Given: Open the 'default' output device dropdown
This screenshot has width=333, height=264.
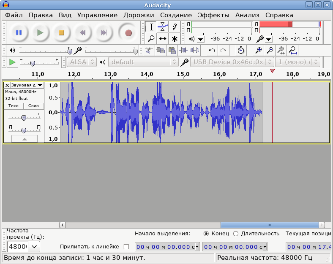Looking at the screenshot, I should coord(143,62).
